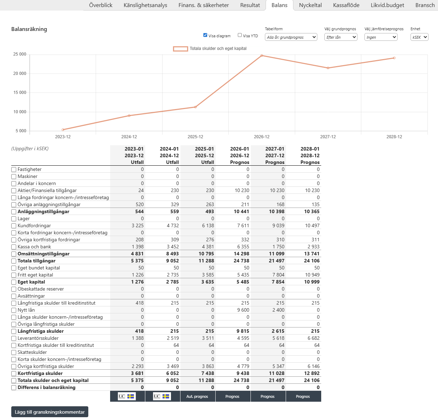438x420 pixels.
Task: Click the Balansräkning heading
Action: (x=29, y=29)
